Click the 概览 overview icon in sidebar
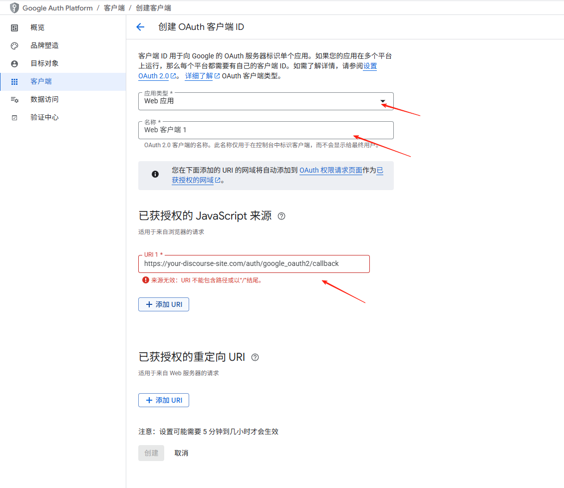Screen dimensions: 564x488 [14, 27]
